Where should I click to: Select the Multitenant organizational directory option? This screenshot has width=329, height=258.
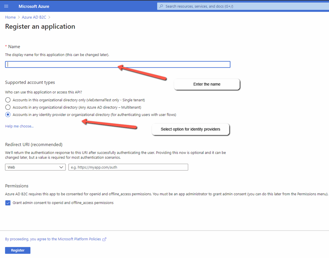click(x=8, y=107)
